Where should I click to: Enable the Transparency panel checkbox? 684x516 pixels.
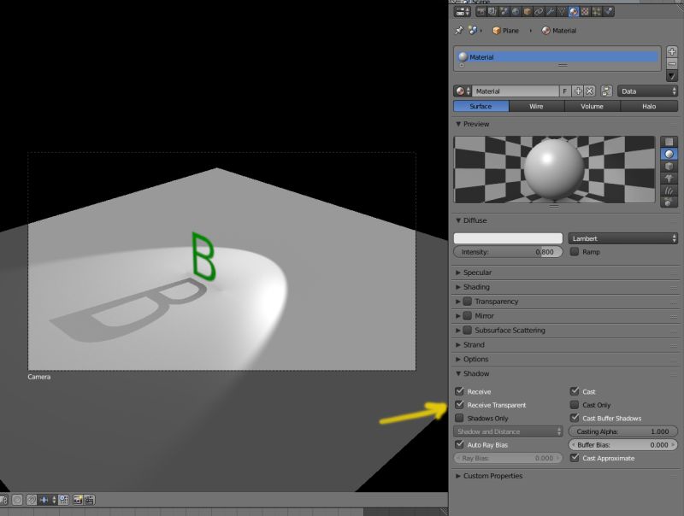coord(468,302)
